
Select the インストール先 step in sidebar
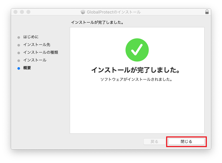point(37,45)
